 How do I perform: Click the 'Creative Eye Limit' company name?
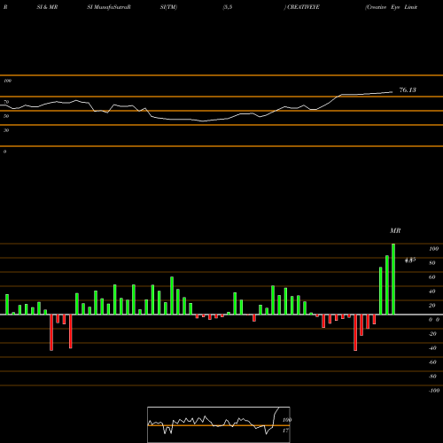pos(391,7)
